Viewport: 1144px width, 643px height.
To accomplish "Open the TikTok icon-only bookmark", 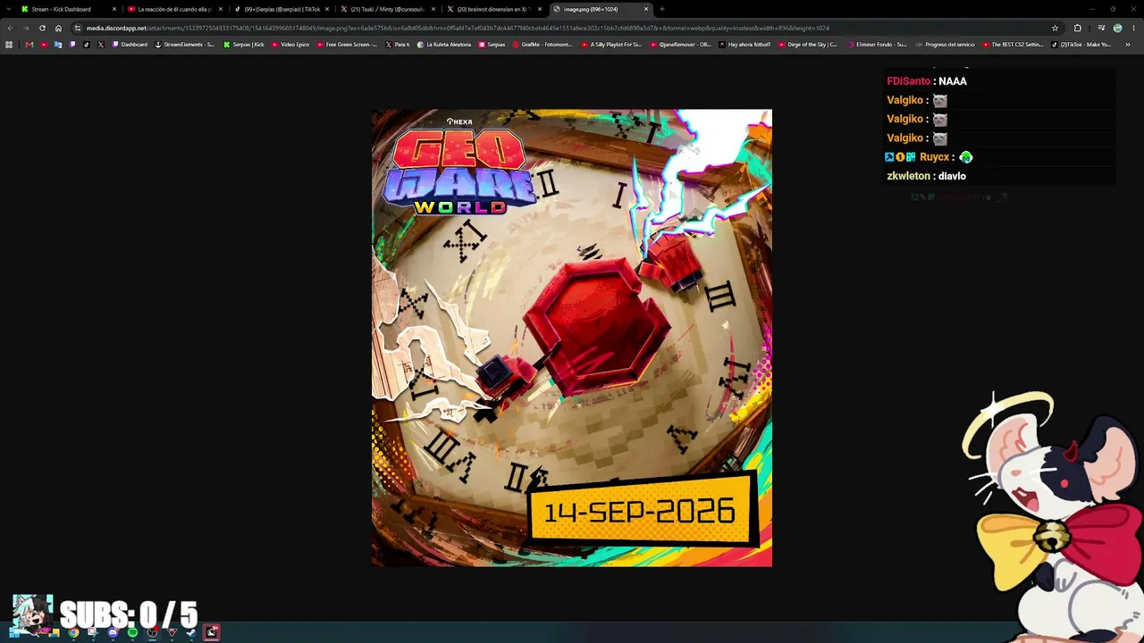I will (x=87, y=45).
